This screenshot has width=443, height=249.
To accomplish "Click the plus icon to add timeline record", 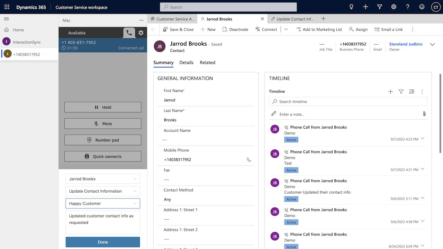I will (390, 92).
